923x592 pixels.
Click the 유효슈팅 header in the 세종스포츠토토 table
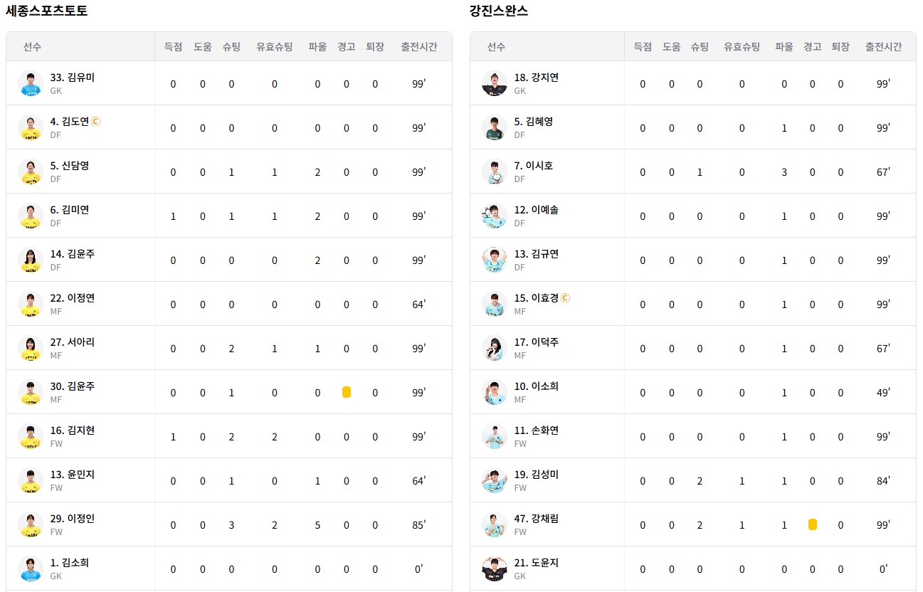[x=275, y=47]
